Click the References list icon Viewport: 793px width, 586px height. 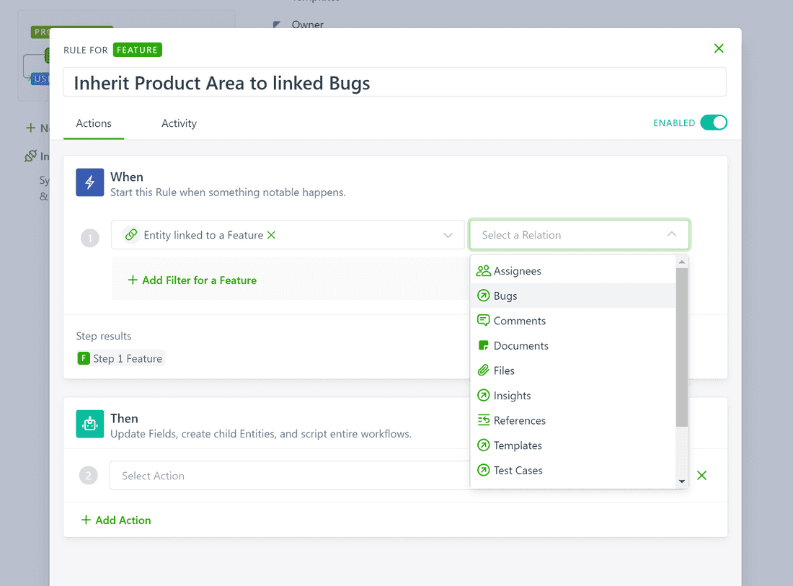point(483,420)
